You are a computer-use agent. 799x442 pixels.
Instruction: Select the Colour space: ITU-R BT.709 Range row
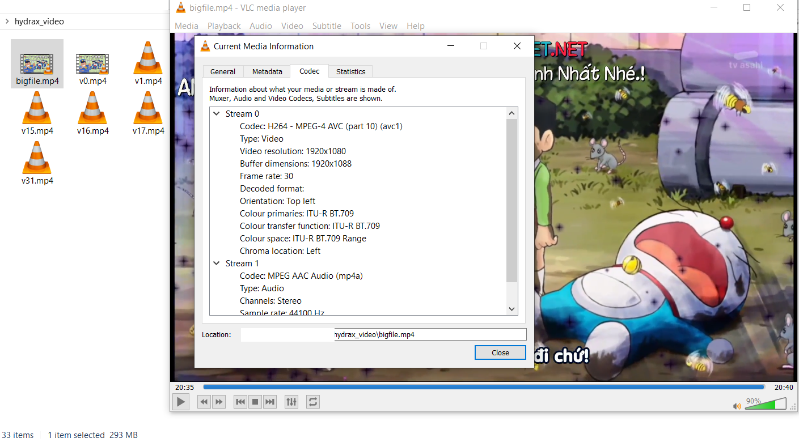(x=303, y=239)
